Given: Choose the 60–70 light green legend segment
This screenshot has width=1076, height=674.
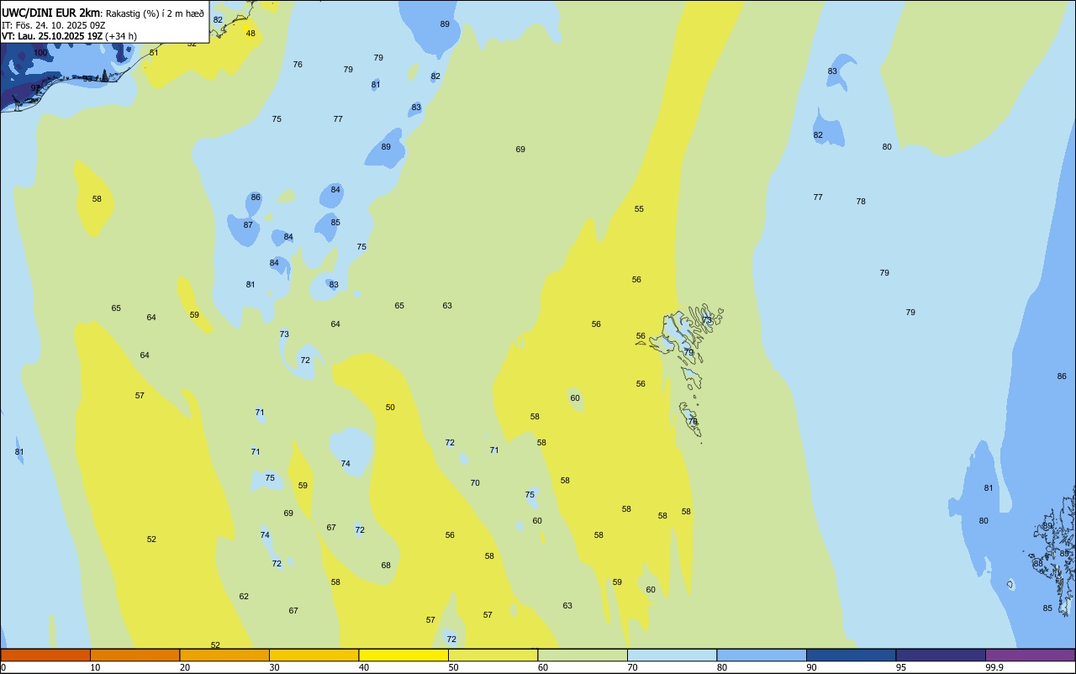Looking at the screenshot, I should [583, 655].
